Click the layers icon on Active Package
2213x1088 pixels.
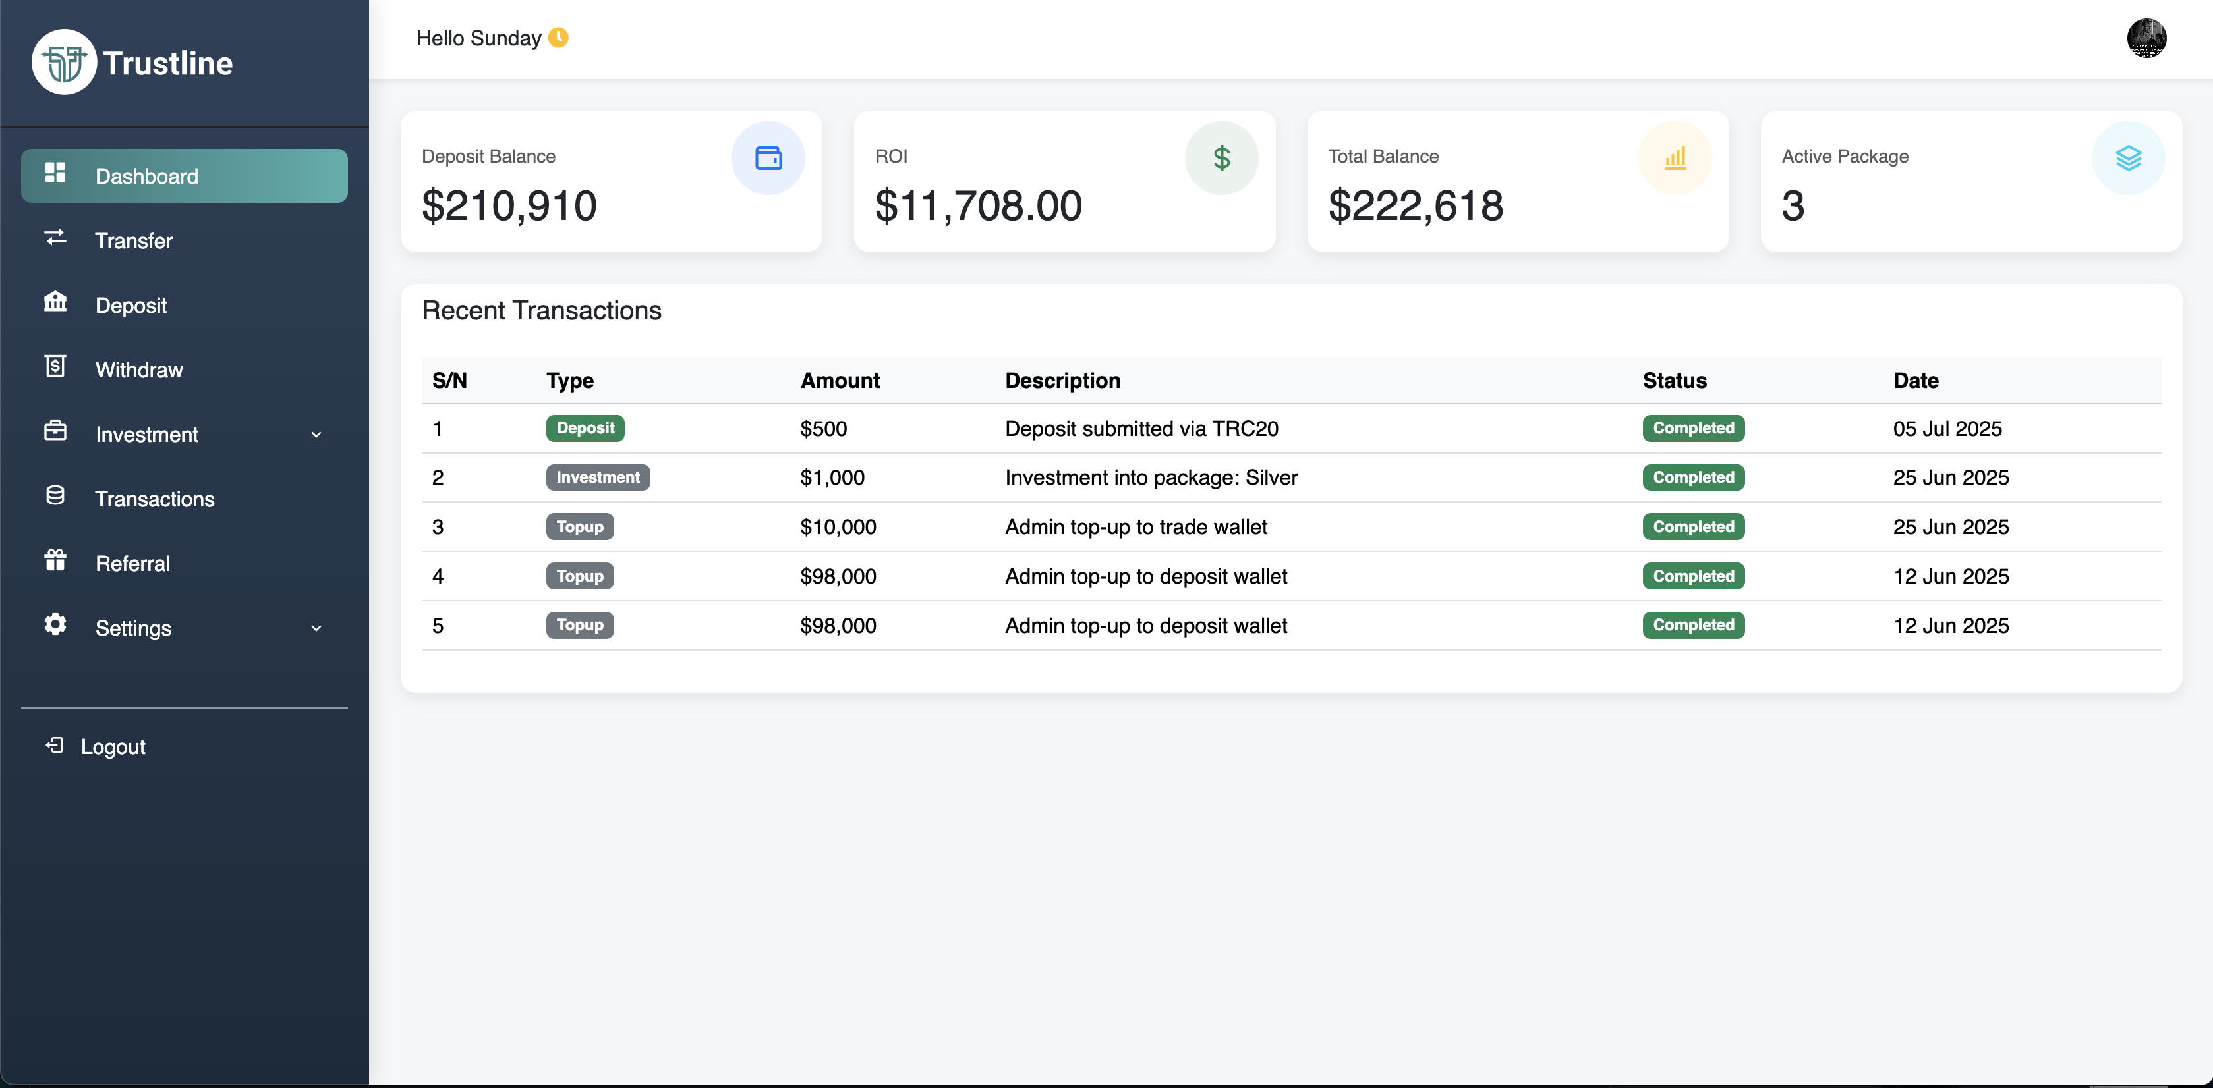point(2127,158)
